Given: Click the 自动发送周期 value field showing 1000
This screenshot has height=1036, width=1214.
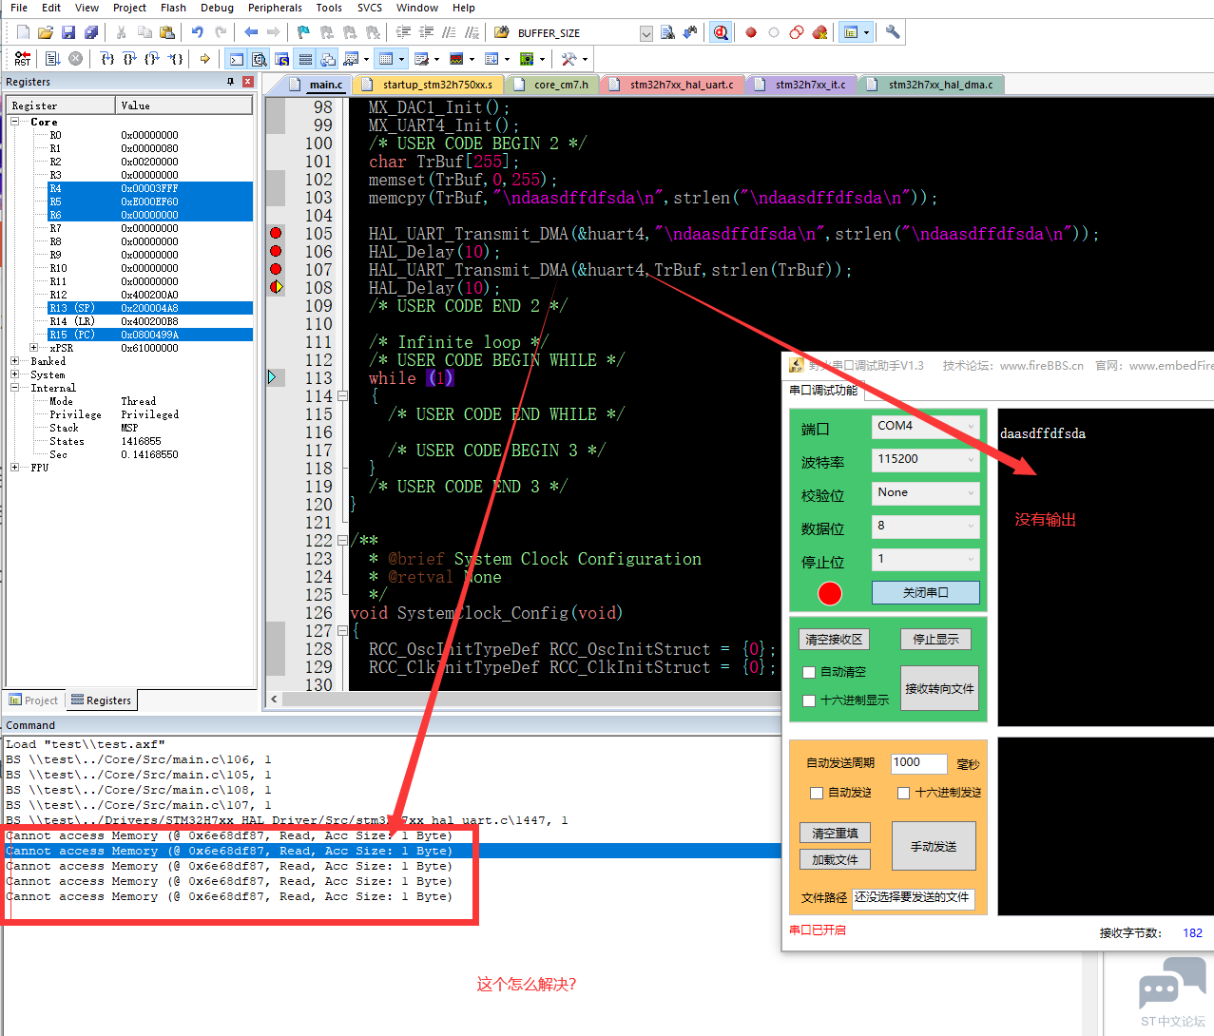Looking at the screenshot, I should pyautogui.click(x=918, y=763).
